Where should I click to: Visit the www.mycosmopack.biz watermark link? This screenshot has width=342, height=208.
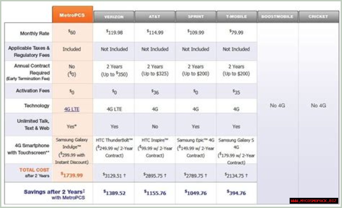click(314, 201)
